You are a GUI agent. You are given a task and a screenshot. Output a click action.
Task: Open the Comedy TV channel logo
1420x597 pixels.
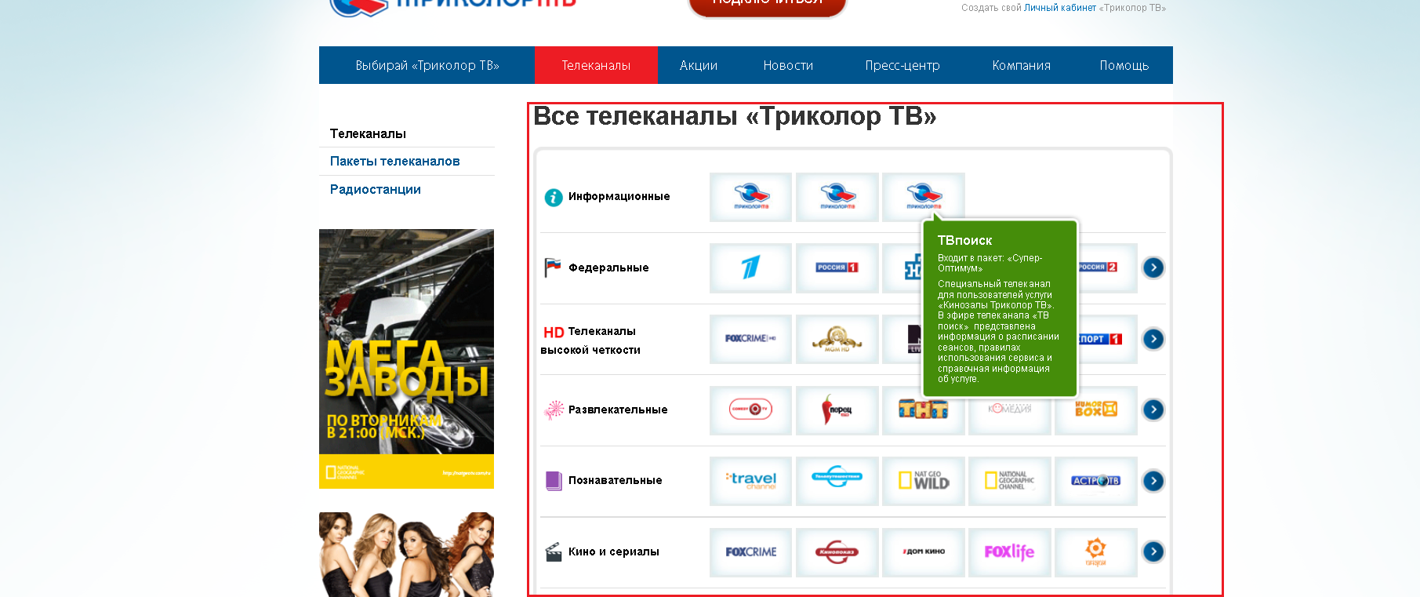[x=750, y=410]
